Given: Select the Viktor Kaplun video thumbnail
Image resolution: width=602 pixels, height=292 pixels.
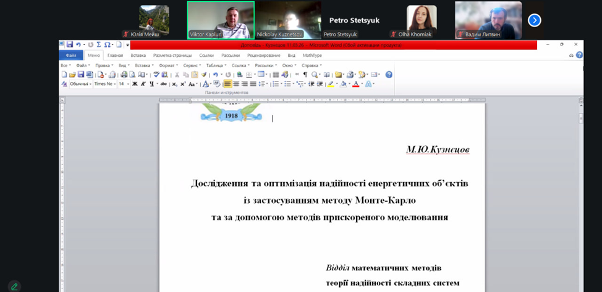Looking at the screenshot, I should 221,19.
